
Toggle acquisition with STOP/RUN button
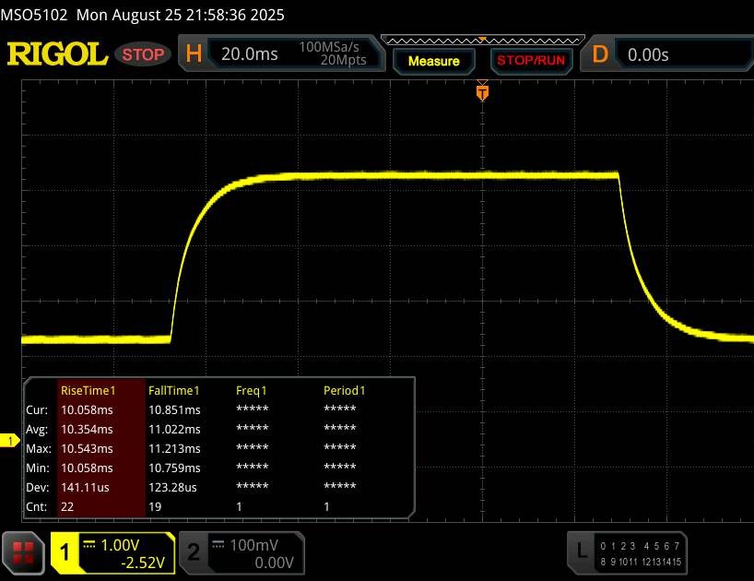[530, 61]
